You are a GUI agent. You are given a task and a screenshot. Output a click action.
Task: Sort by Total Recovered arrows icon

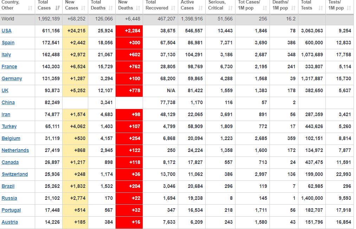173,8
